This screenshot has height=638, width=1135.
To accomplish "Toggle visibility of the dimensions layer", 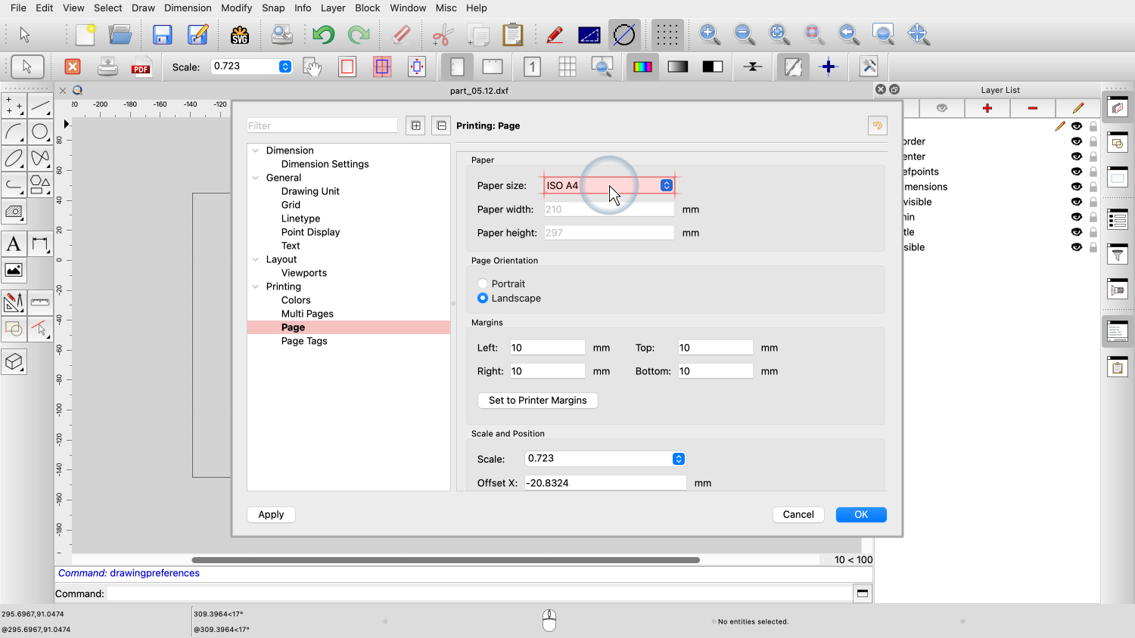I will pos(1076,187).
